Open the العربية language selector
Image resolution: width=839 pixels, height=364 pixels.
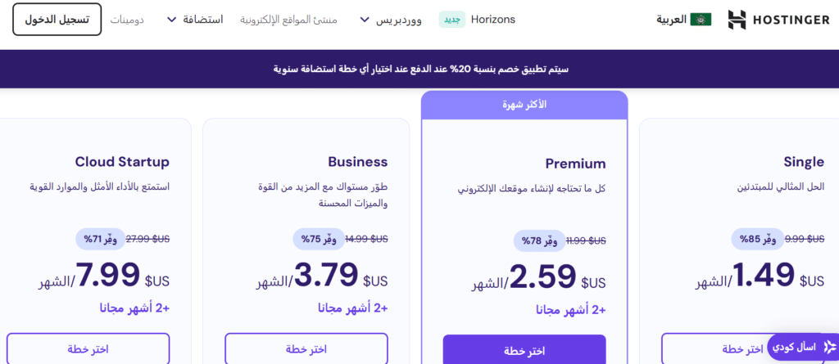[x=684, y=20]
